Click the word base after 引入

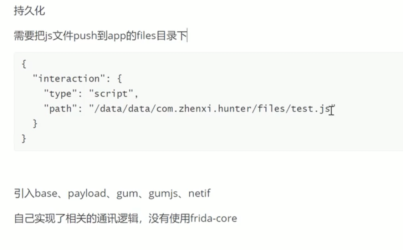click(46, 193)
